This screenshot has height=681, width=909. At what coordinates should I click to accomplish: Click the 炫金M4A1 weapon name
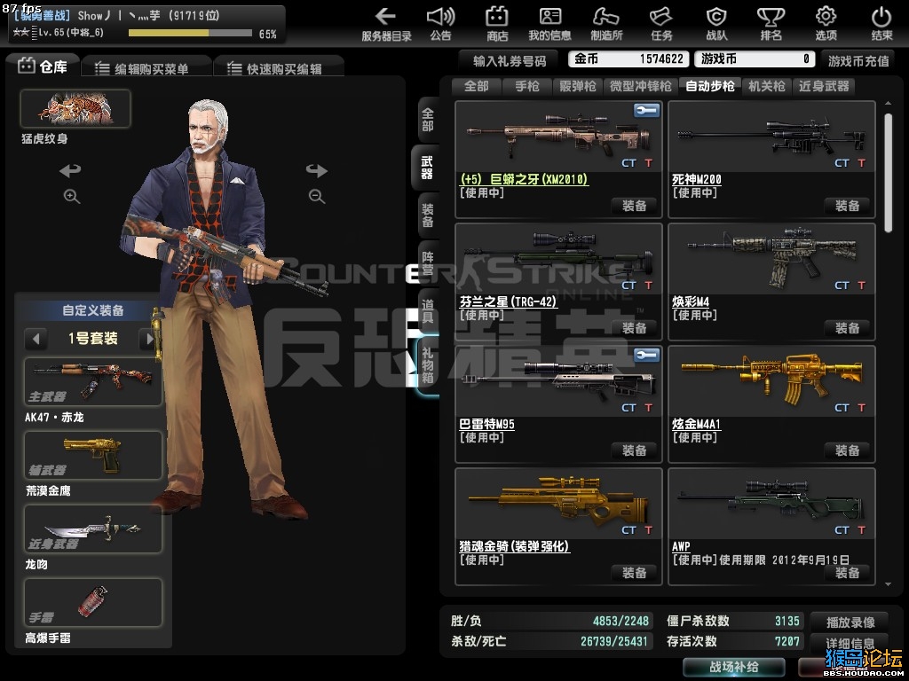click(696, 424)
